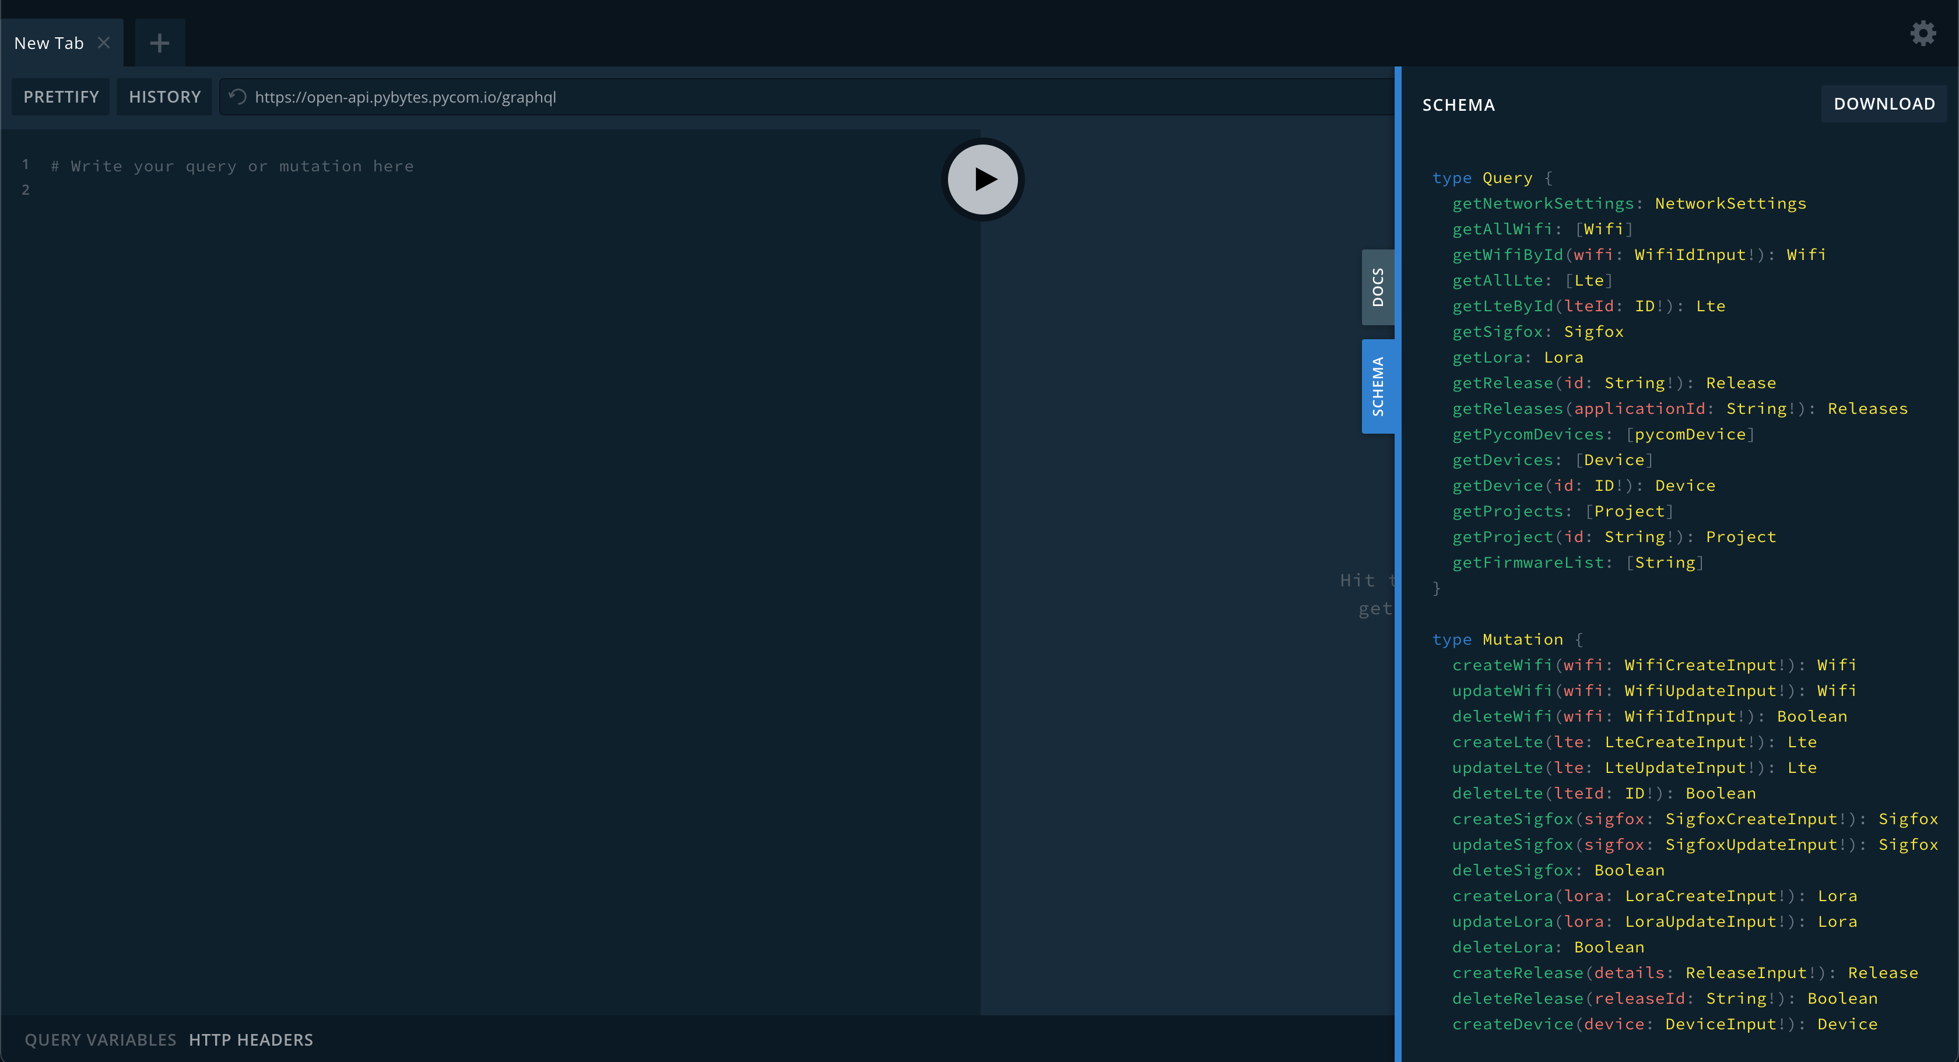Viewport: 1959px width, 1062px height.
Task: Close the New Tab tab
Action: pos(104,43)
